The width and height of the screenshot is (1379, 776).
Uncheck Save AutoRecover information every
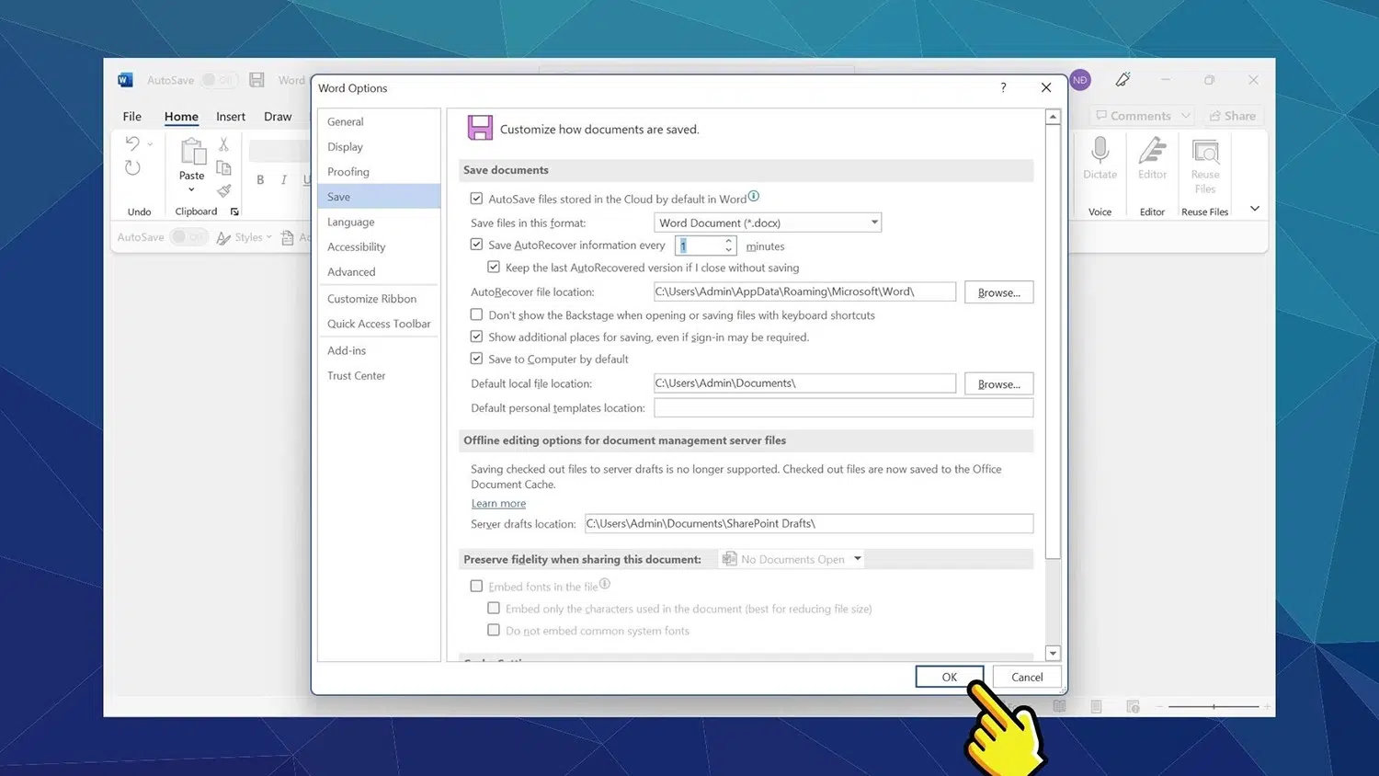476,245
